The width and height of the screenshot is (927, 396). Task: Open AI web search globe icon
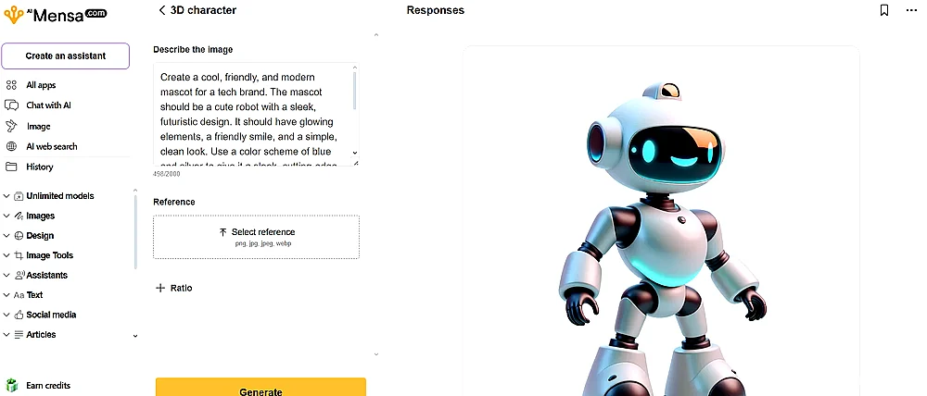click(11, 146)
